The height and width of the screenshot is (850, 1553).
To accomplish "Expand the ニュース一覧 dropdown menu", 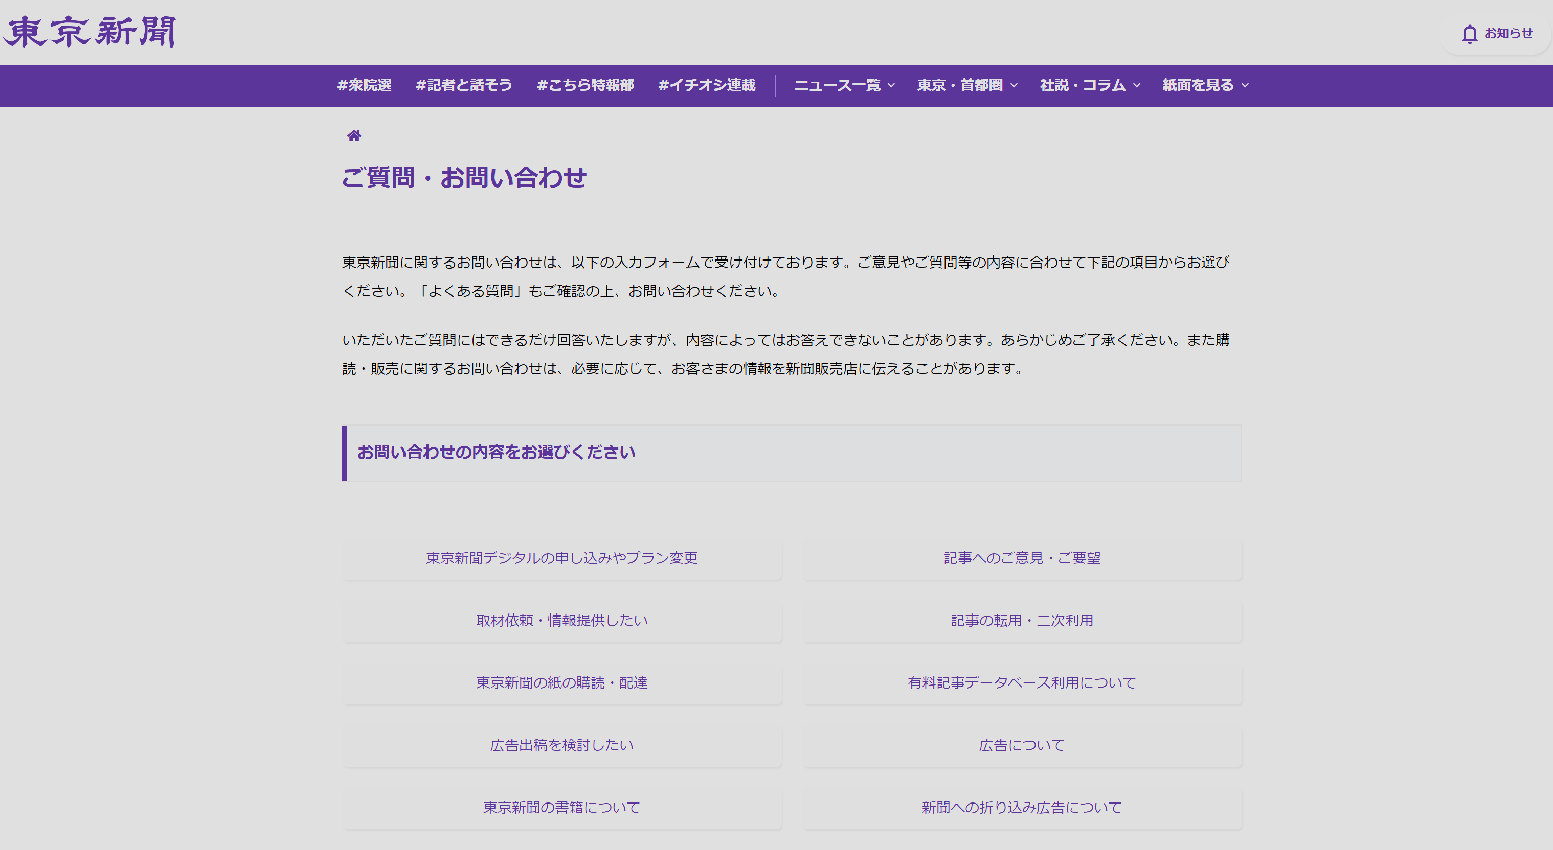I will click(x=843, y=85).
